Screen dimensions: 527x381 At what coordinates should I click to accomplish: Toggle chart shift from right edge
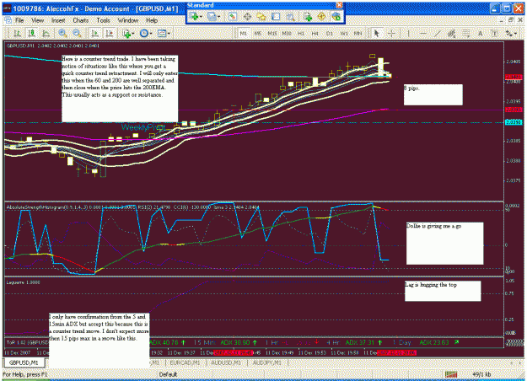(x=110, y=33)
